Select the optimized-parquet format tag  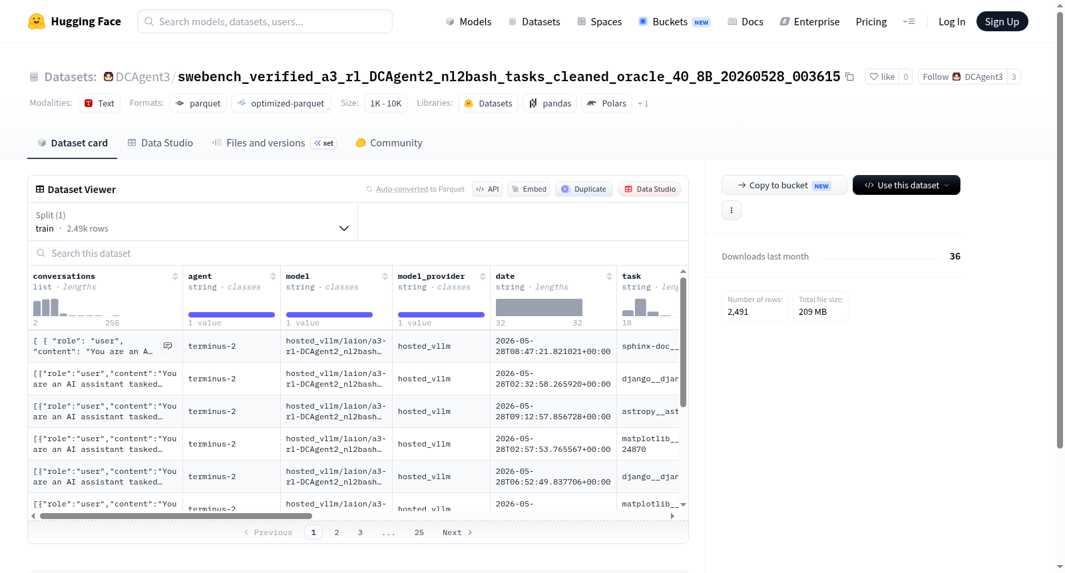click(281, 103)
